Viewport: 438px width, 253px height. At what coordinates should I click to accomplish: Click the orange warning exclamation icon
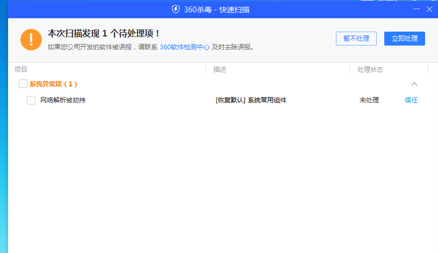[x=31, y=40]
